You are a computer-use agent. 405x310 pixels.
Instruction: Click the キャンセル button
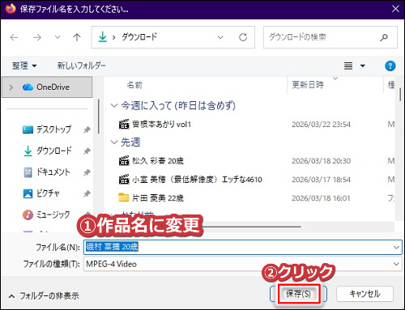[x=364, y=294]
